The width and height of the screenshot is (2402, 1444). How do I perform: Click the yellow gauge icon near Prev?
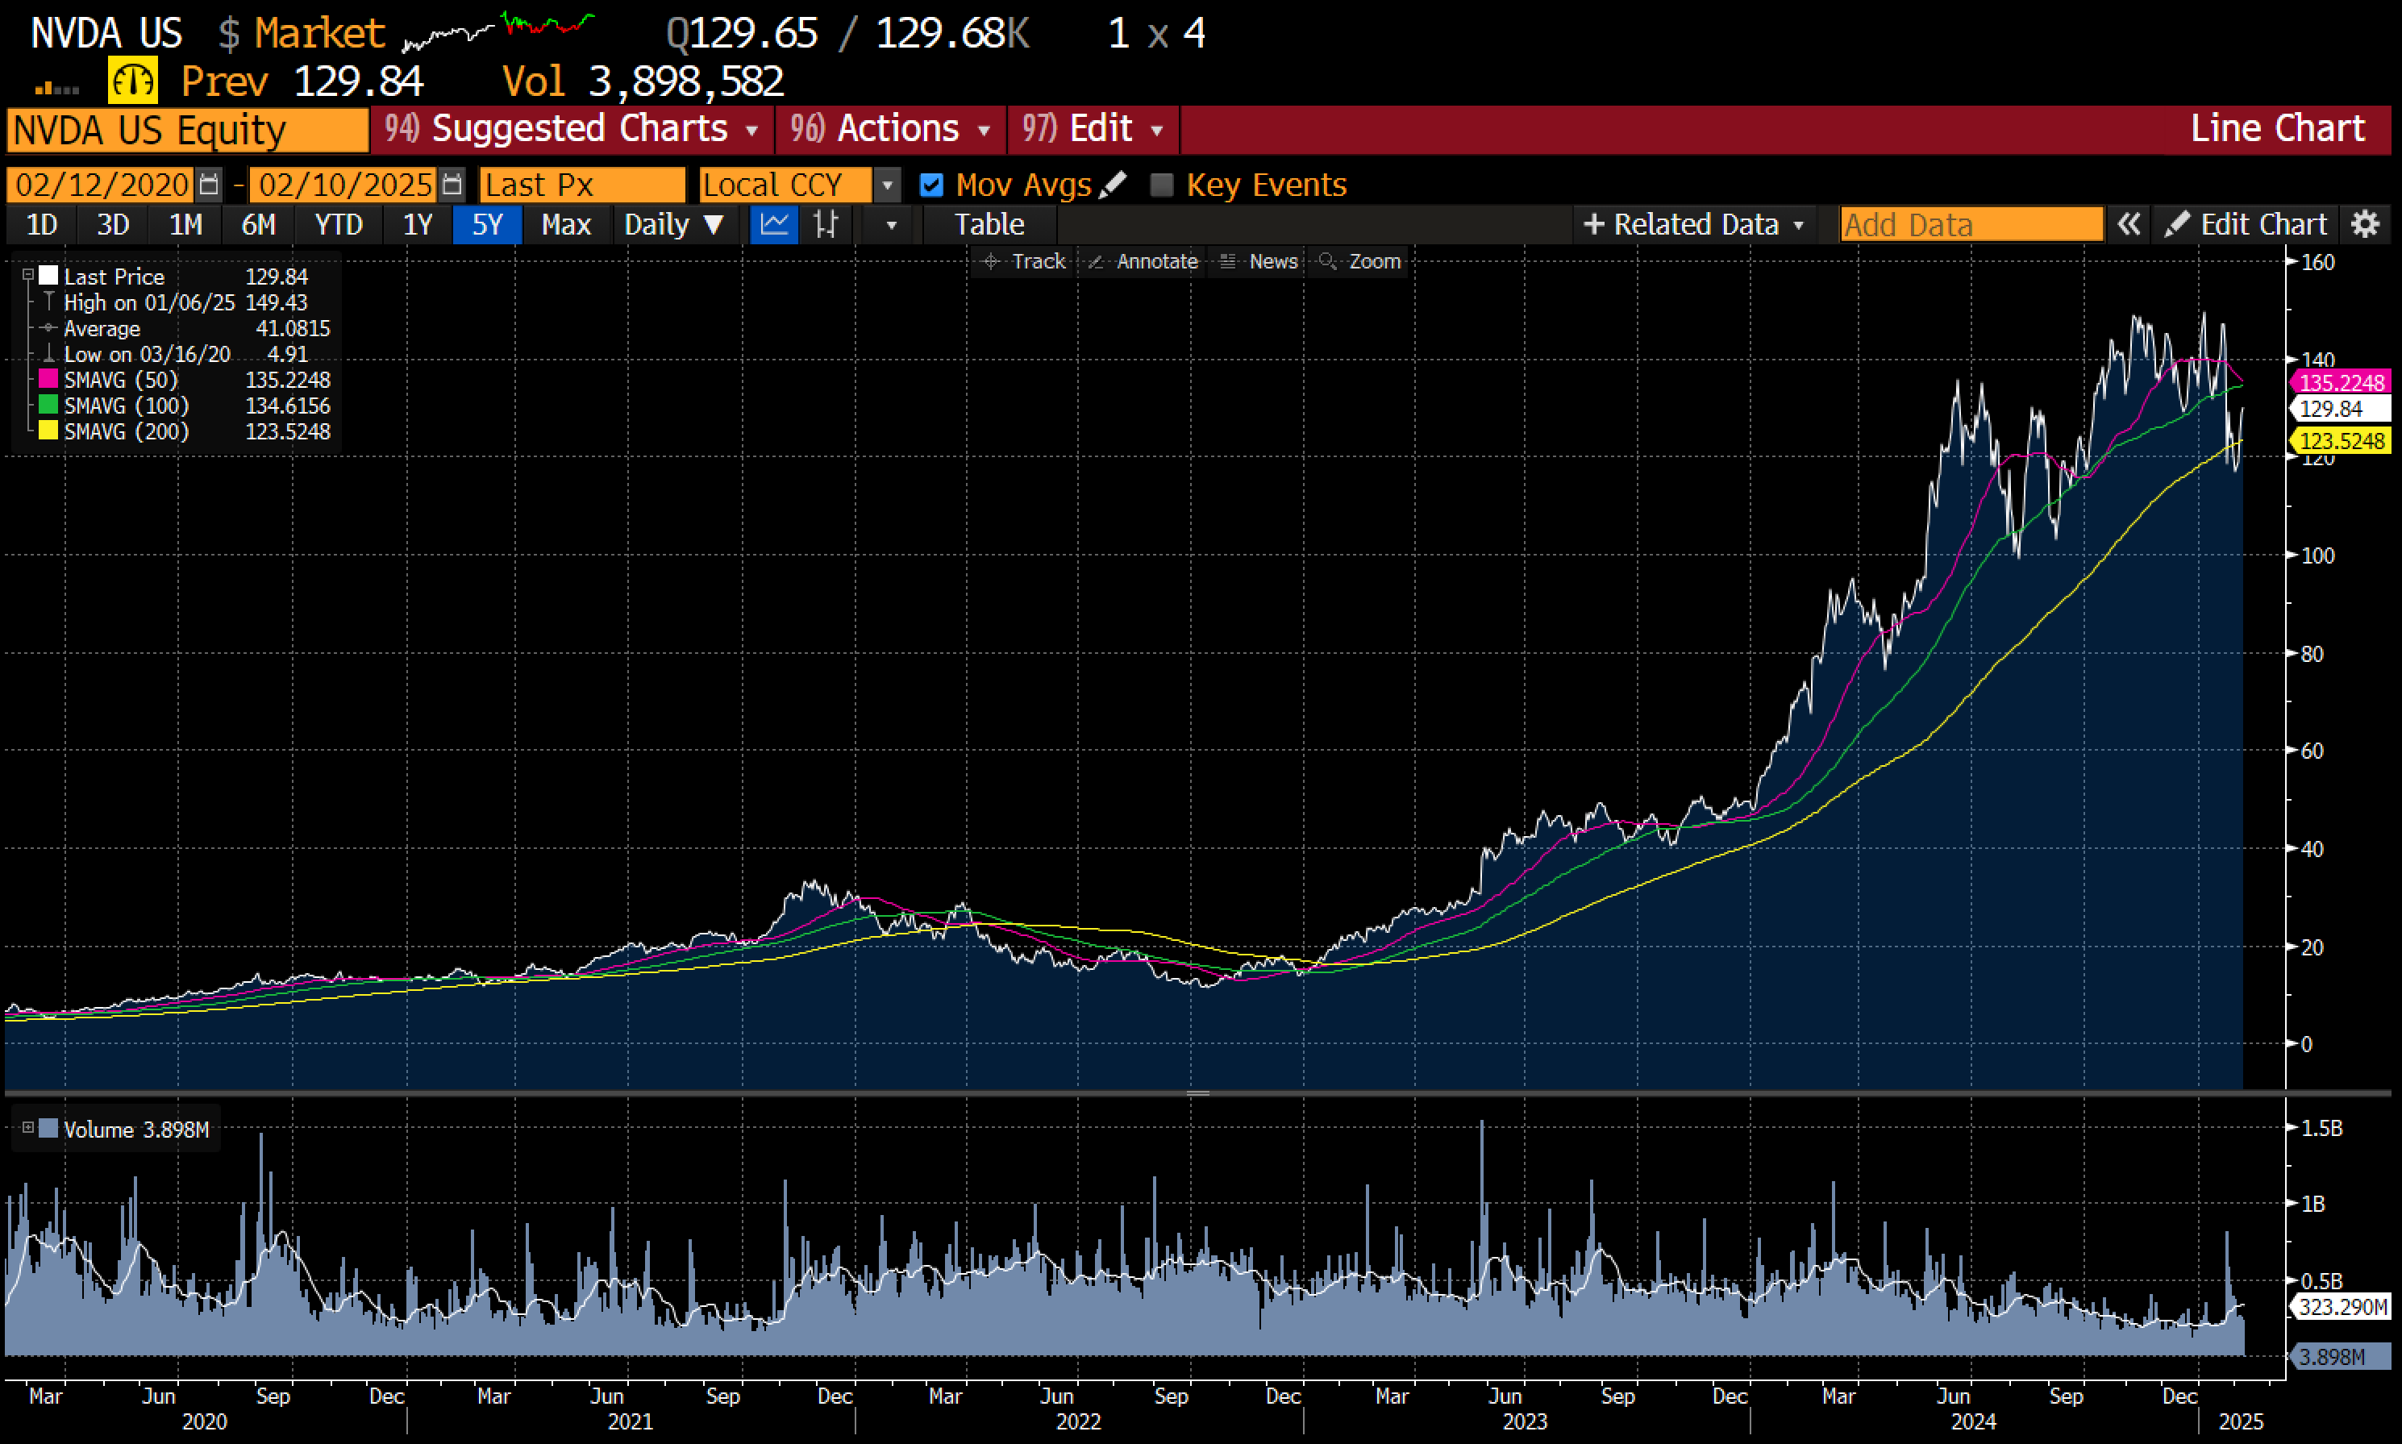(x=132, y=81)
